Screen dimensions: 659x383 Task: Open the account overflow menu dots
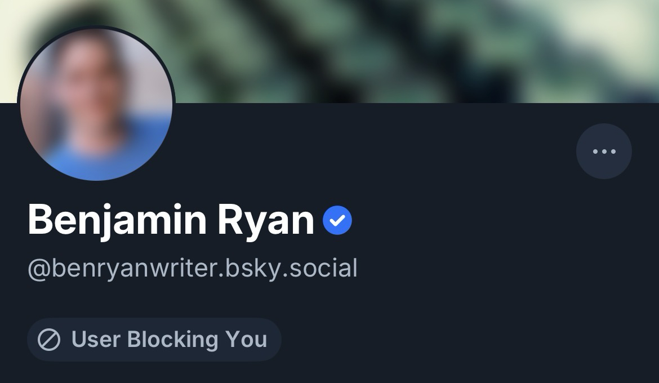[604, 151]
